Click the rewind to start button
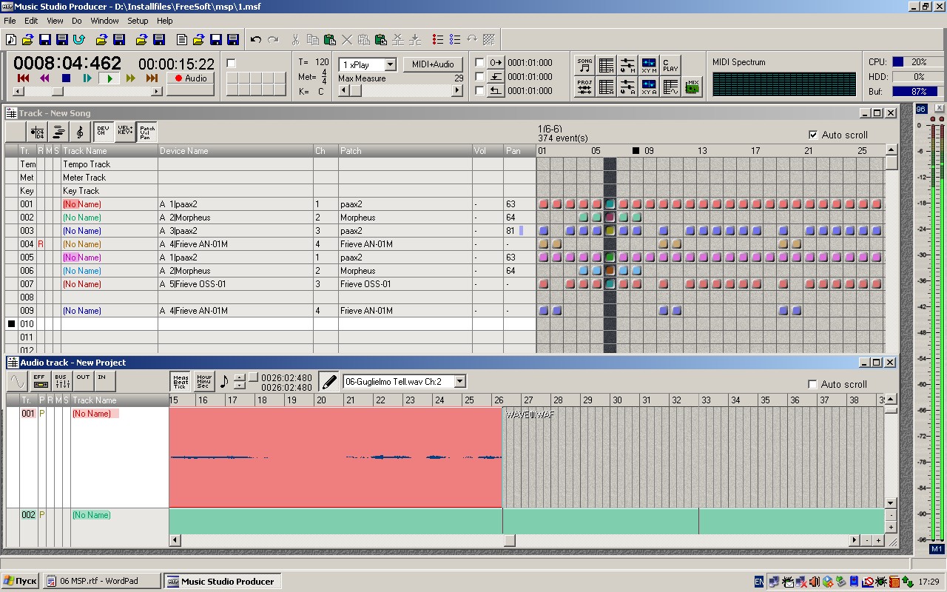This screenshot has height=592, width=947. [x=23, y=78]
